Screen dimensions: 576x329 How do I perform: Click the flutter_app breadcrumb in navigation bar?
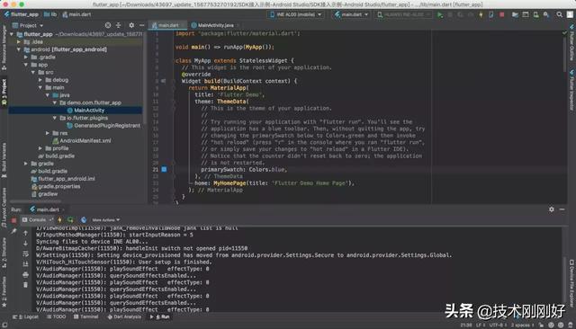coord(22,14)
